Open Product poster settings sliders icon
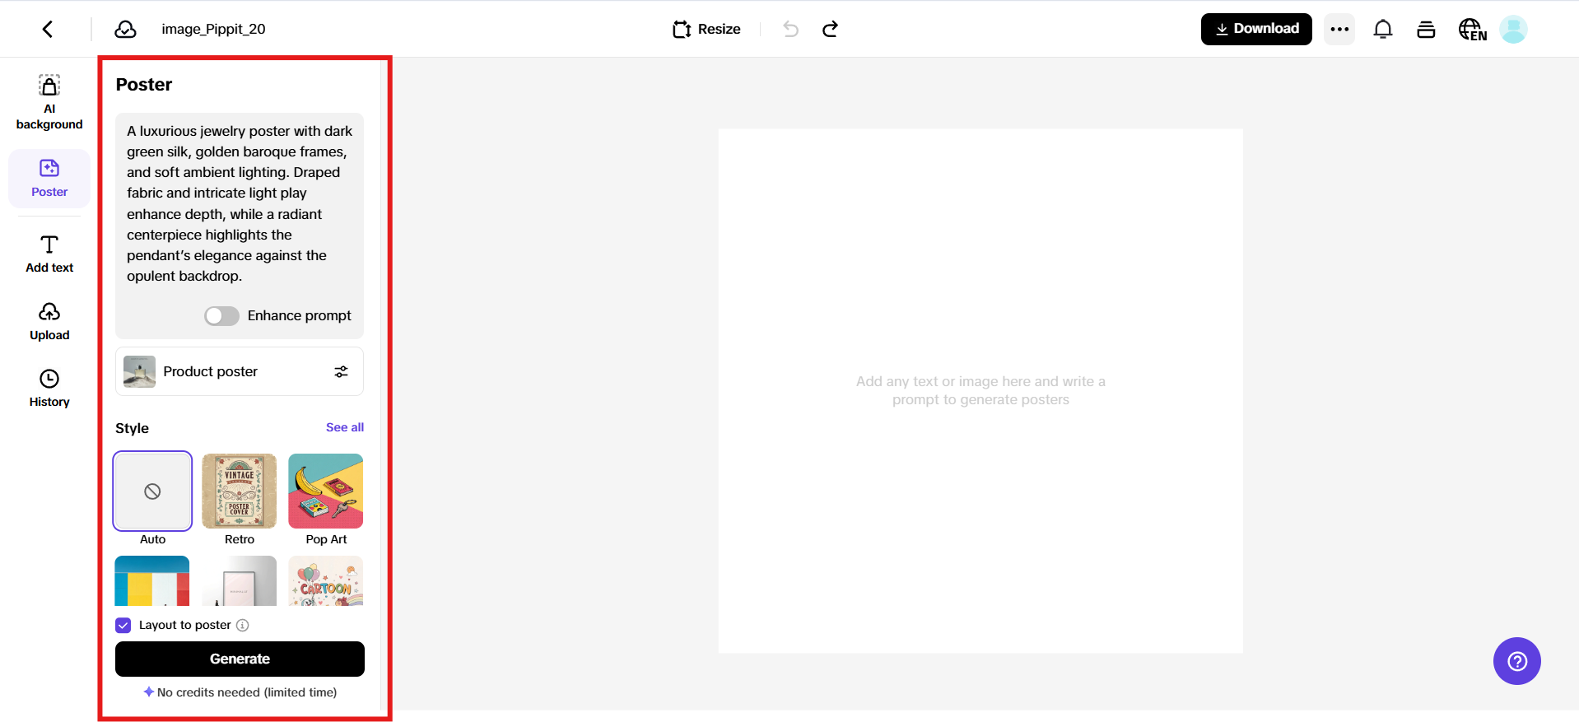 tap(341, 372)
